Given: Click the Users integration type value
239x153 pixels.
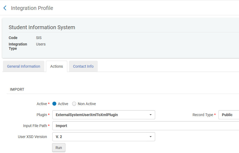Looking at the screenshot, I should [x=41, y=44].
